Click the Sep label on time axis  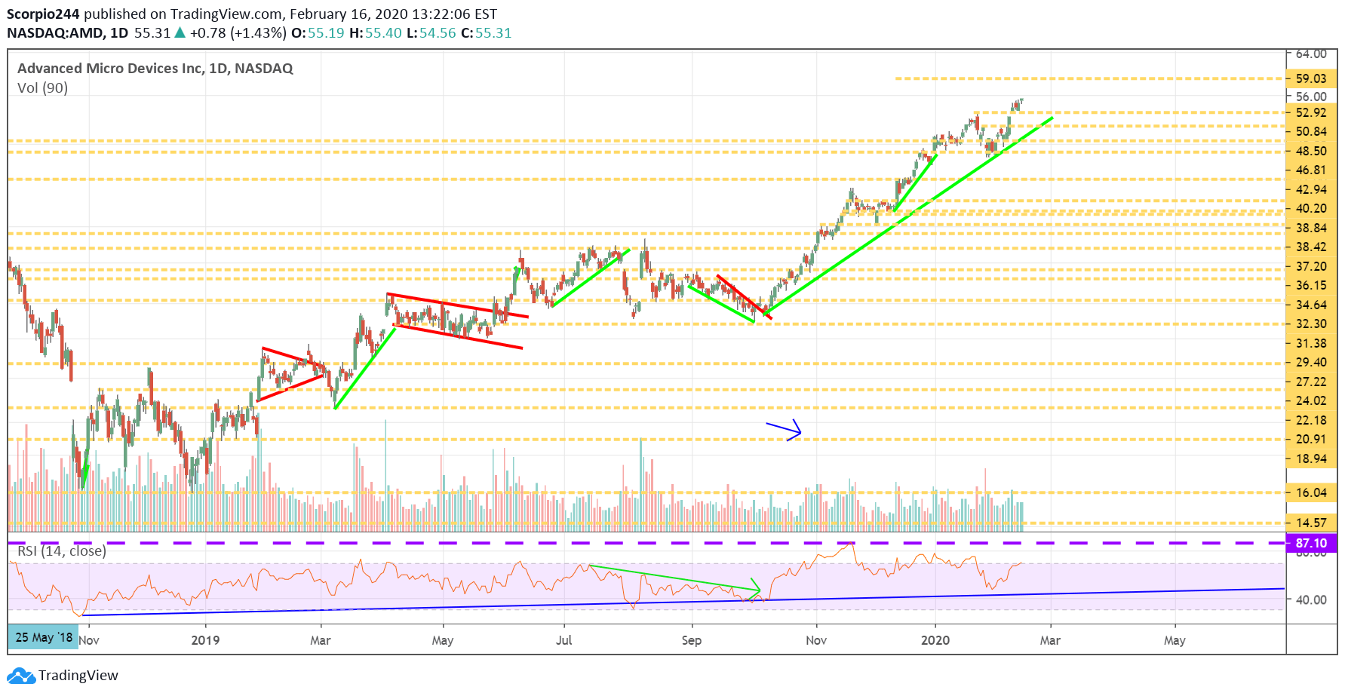[691, 640]
